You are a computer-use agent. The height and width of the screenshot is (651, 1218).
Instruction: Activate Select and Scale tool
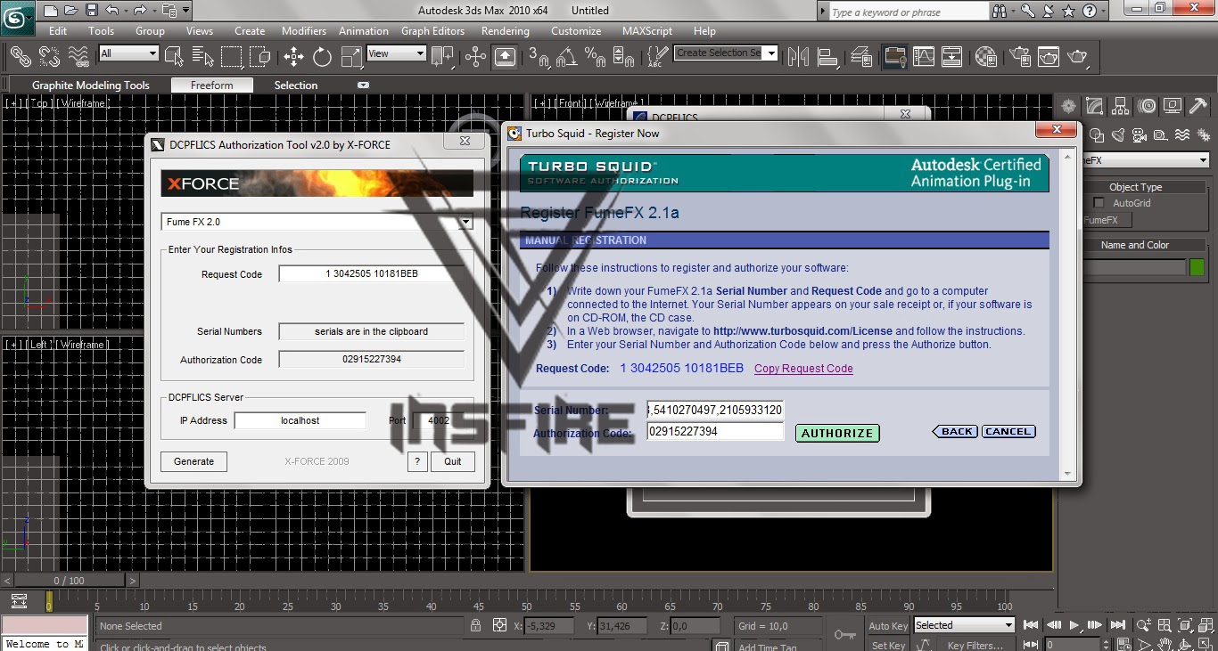(351, 57)
